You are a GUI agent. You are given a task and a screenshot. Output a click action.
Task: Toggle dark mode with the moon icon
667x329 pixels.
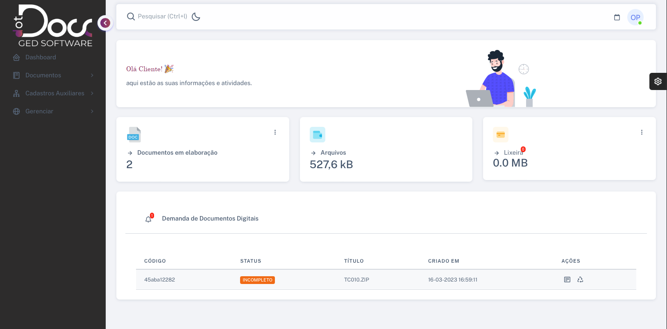coord(196,17)
